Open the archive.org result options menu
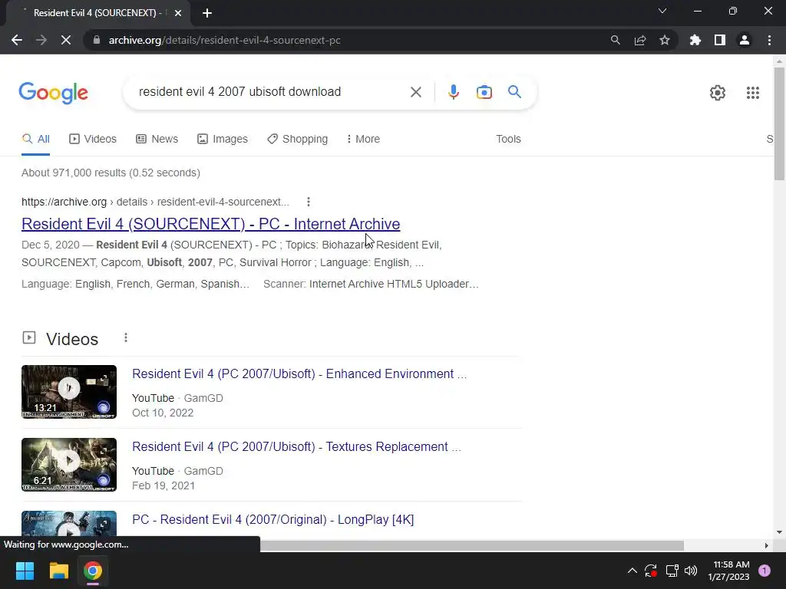The image size is (786, 589). 309,202
